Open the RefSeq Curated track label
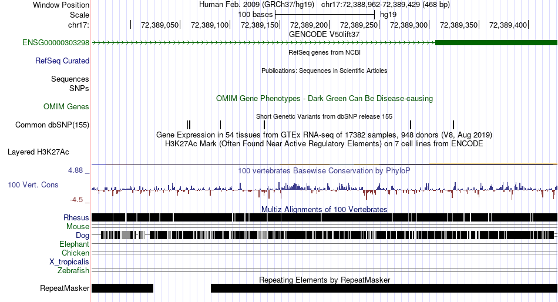 pyautogui.click(x=62, y=61)
